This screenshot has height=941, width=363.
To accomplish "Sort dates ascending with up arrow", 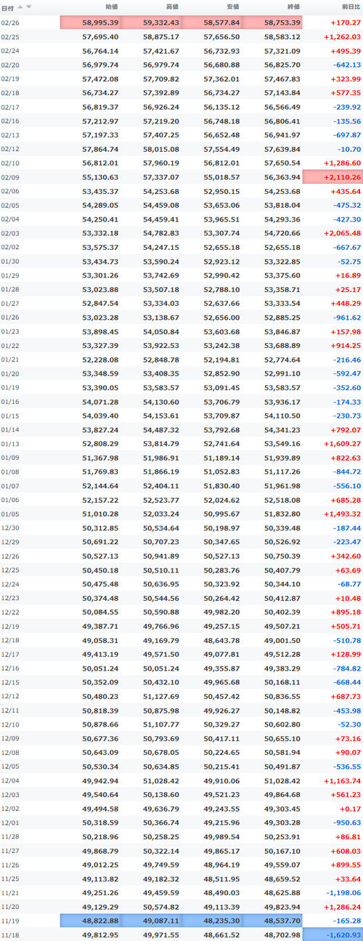I will point(20,7).
